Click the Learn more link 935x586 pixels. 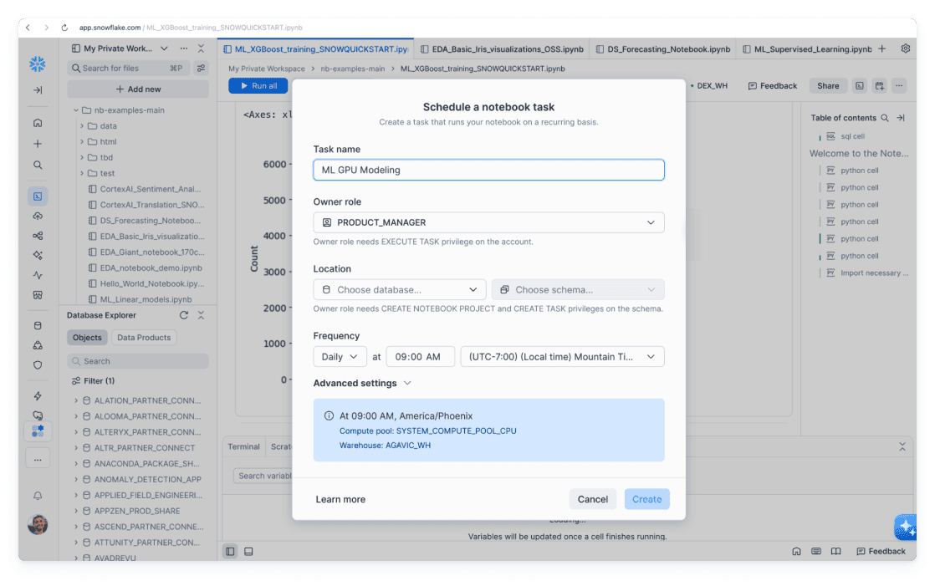coord(340,499)
